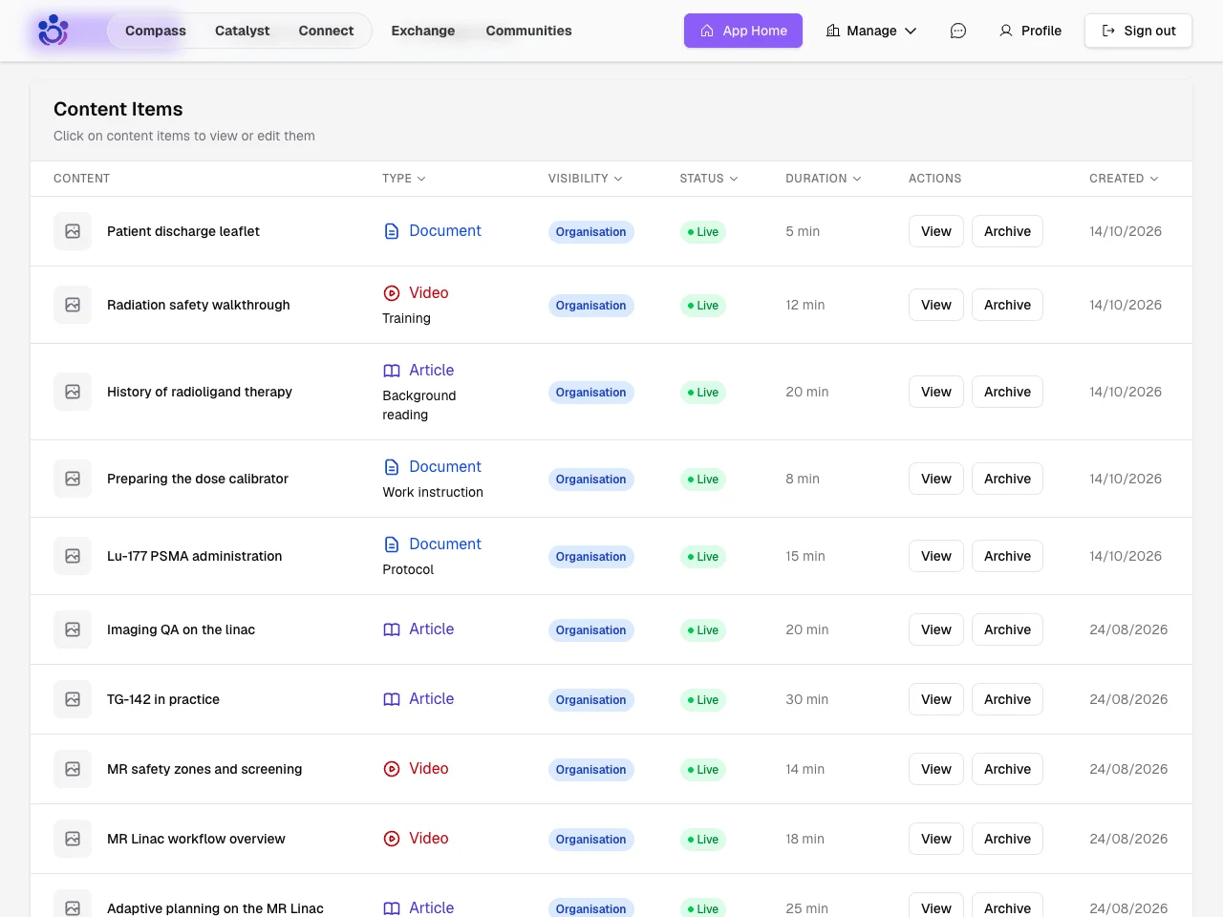The height and width of the screenshot is (917, 1223).
Task: Archive the Patient discharge leaflet item
Action: point(1007,231)
